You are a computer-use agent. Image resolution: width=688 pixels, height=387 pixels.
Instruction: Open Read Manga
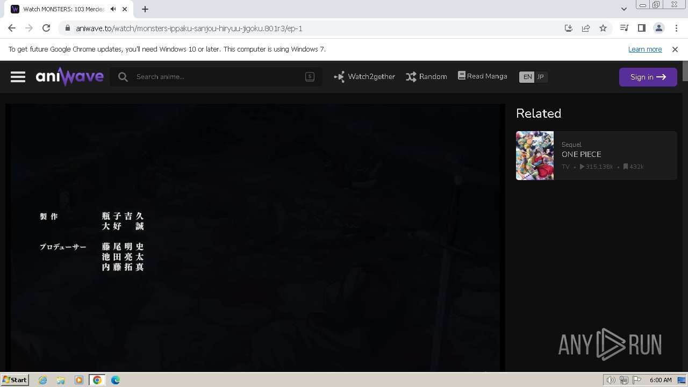point(482,76)
